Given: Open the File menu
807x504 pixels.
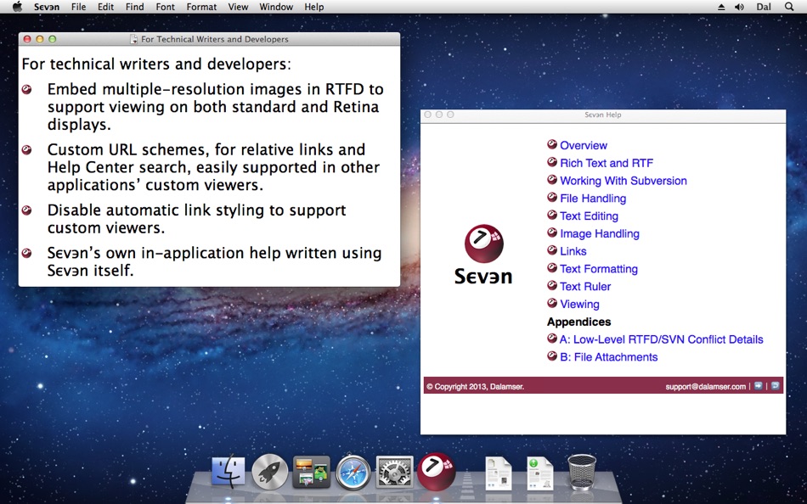Looking at the screenshot, I should 79,7.
